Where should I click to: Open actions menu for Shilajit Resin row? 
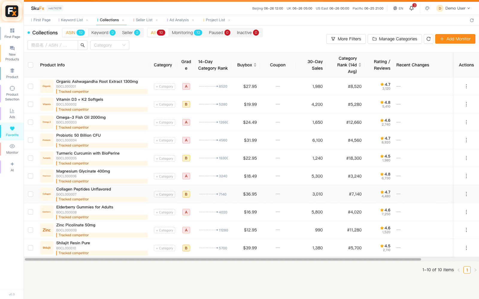pos(466,248)
